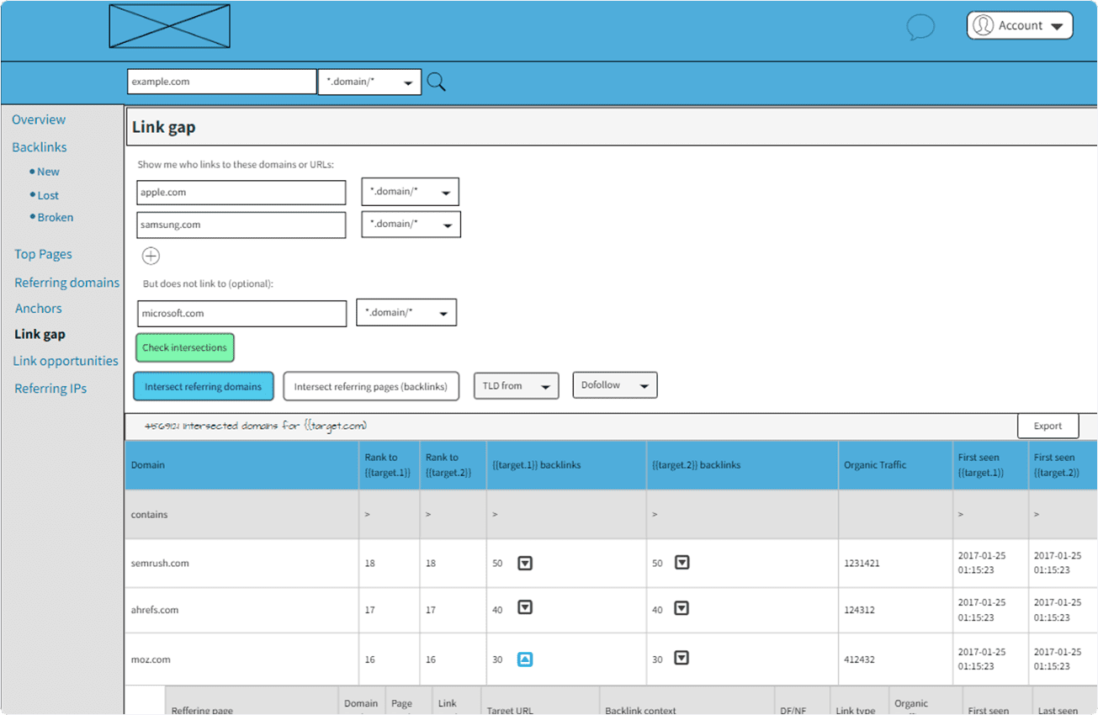Click the Account avatar icon
This screenshot has height=715, width=1098.
point(981,25)
